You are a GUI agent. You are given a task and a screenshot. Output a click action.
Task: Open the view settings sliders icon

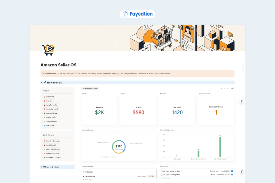[228, 88]
